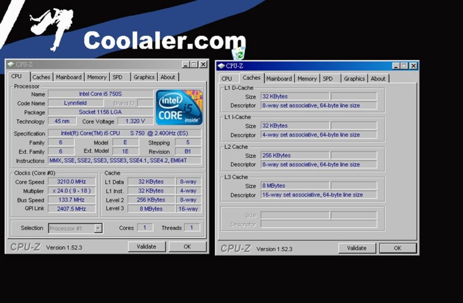463x303 pixels.
Task: Click OK button in right CPU-Z window
Action: 397,248
